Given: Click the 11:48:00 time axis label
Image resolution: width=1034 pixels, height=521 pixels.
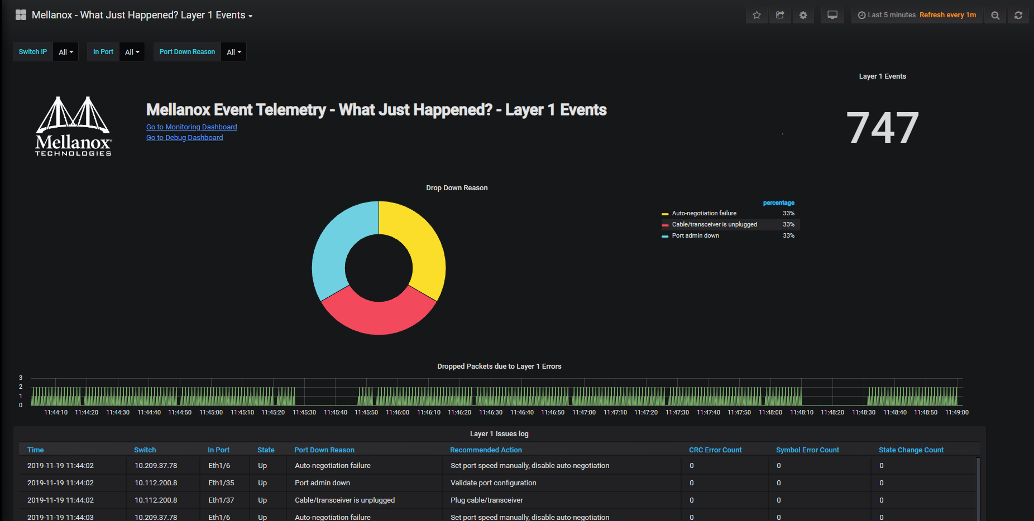Looking at the screenshot, I should pyautogui.click(x=770, y=413).
